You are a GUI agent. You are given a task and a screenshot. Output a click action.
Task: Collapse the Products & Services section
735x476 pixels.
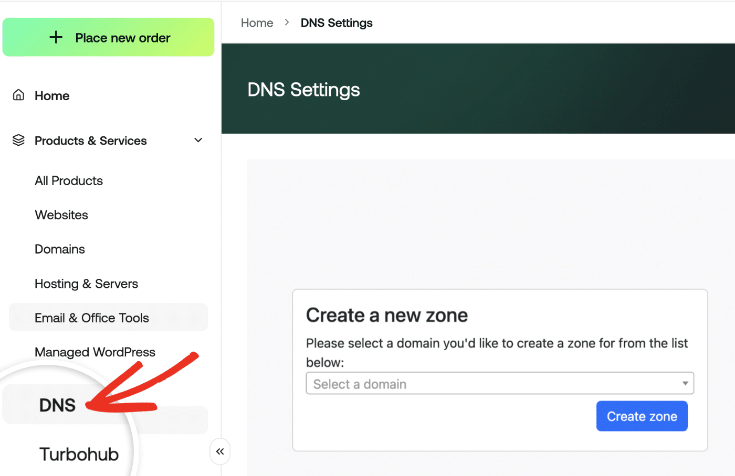click(198, 140)
